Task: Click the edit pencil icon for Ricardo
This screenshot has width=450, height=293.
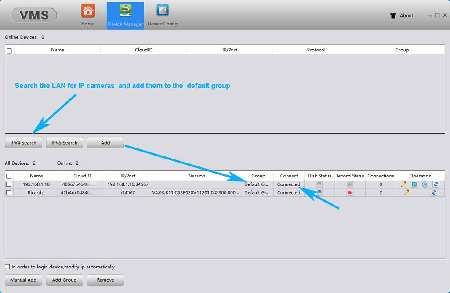Action: tap(406, 192)
